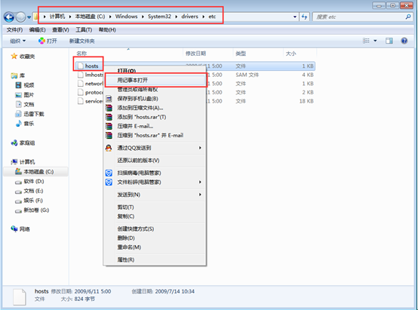Select Windows in the address breadcrumb

click(x=126, y=17)
